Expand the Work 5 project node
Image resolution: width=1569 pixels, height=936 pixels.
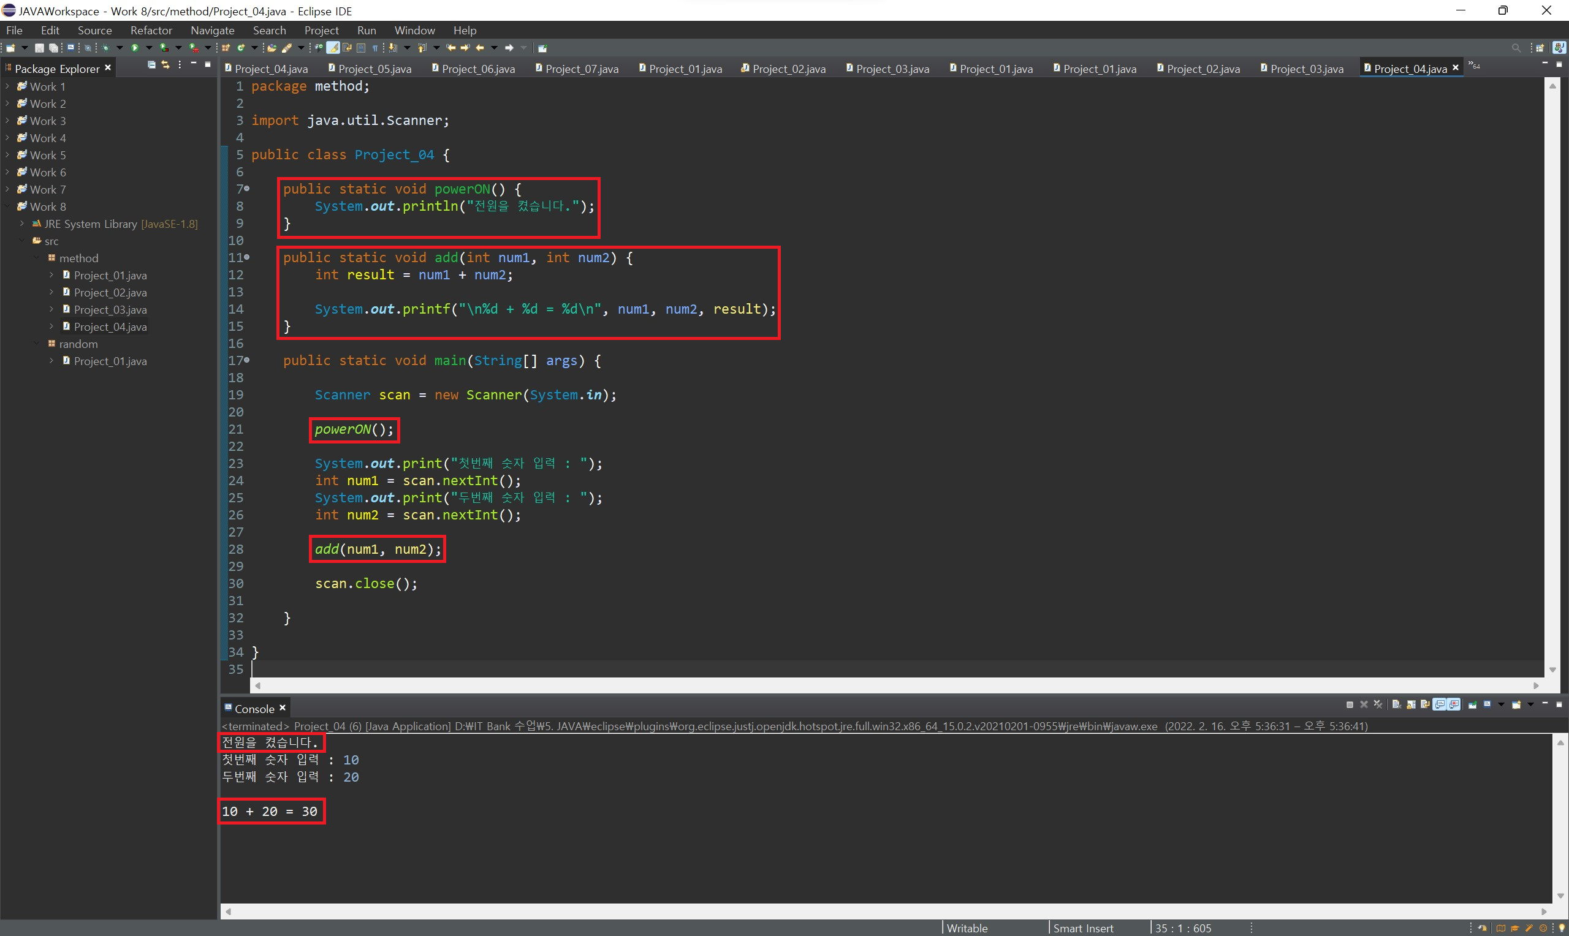[7, 155]
